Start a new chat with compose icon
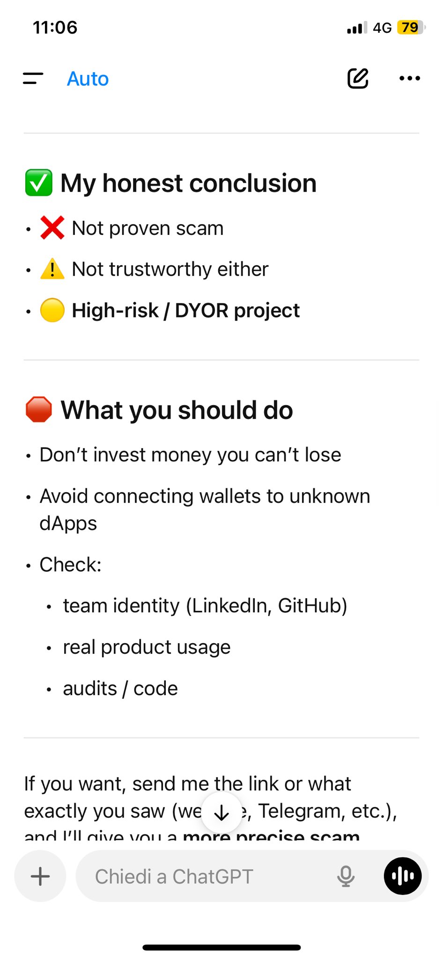This screenshot has height=960, width=443. click(x=358, y=78)
